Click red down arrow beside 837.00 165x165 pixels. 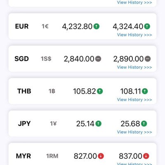click(x=146, y=156)
